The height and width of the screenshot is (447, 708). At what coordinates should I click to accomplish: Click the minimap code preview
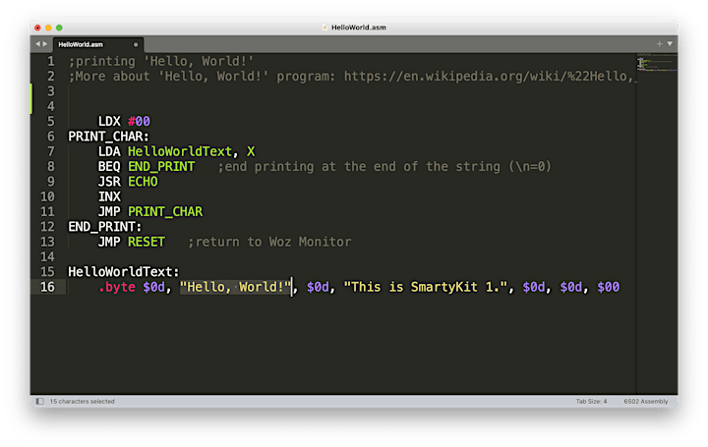pos(657,62)
